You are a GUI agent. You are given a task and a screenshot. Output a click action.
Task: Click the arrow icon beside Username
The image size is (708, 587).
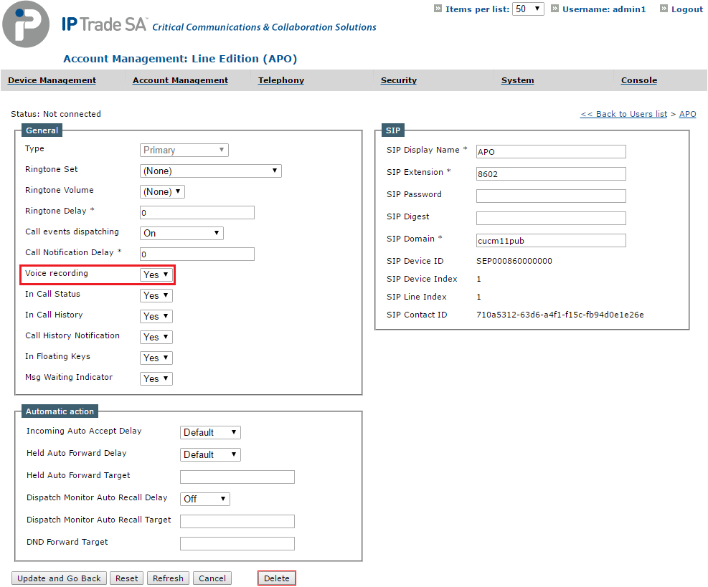pyautogui.click(x=554, y=9)
